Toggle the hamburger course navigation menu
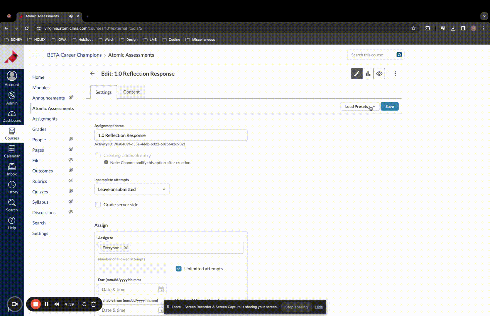Viewport: 490px width, 316px height. 36,55
